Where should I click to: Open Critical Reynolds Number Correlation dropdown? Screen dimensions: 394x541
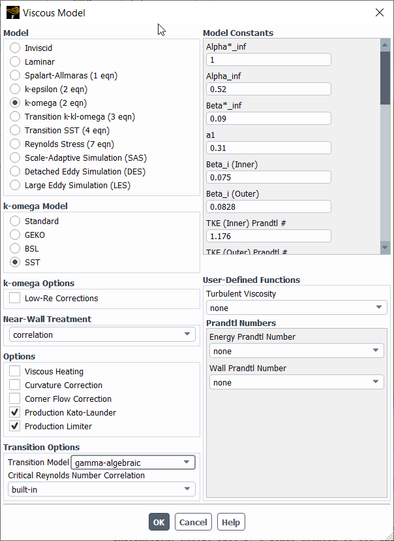coord(102,489)
